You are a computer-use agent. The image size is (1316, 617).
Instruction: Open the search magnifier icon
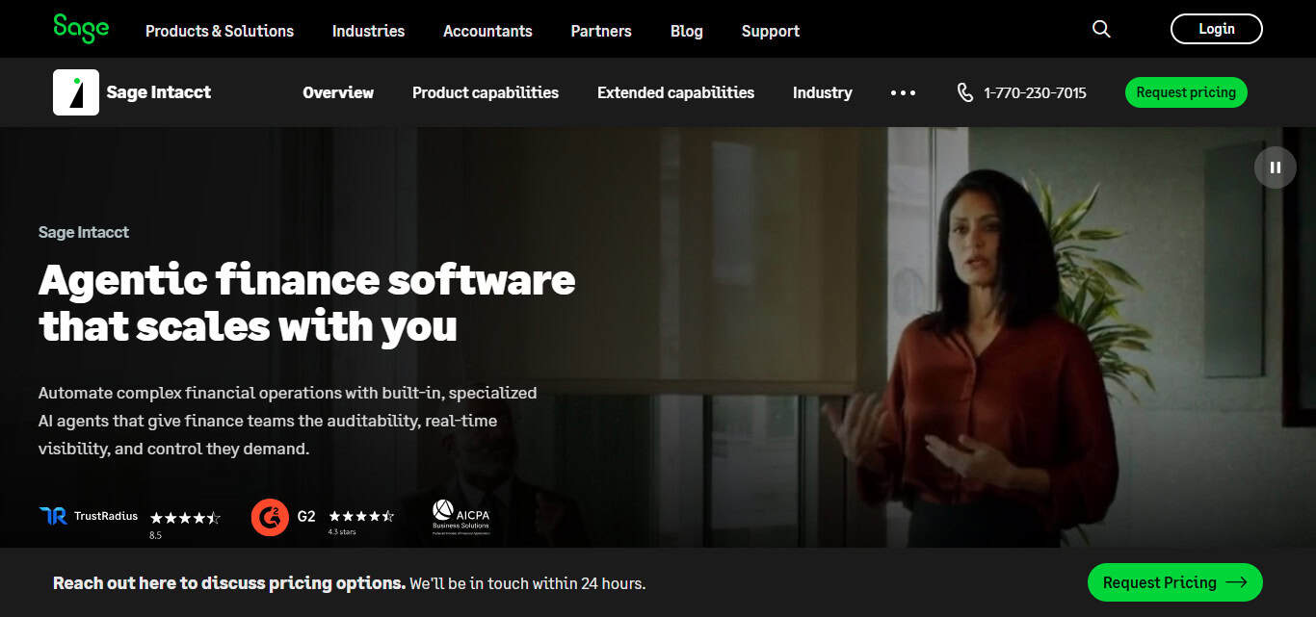point(1101,29)
